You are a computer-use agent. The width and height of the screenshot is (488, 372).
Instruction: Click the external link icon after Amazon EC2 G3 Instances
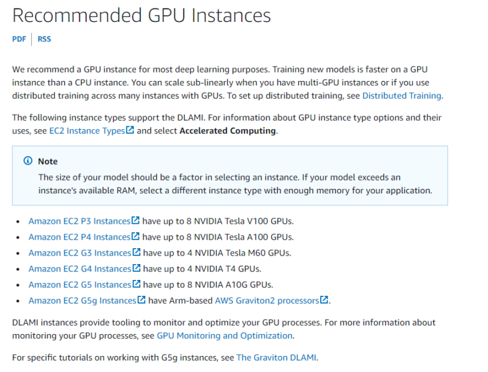(x=136, y=252)
